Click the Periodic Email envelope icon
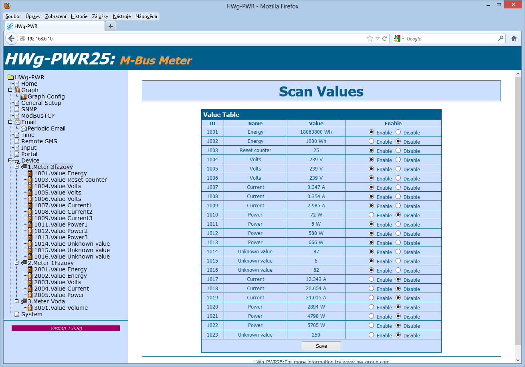 click(24, 128)
